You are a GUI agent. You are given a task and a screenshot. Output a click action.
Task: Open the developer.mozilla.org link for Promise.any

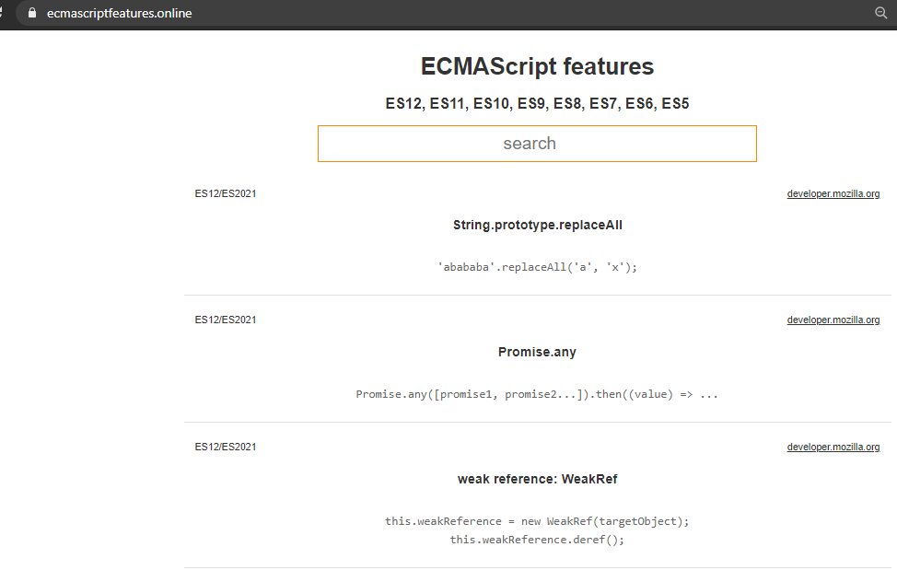coord(833,320)
